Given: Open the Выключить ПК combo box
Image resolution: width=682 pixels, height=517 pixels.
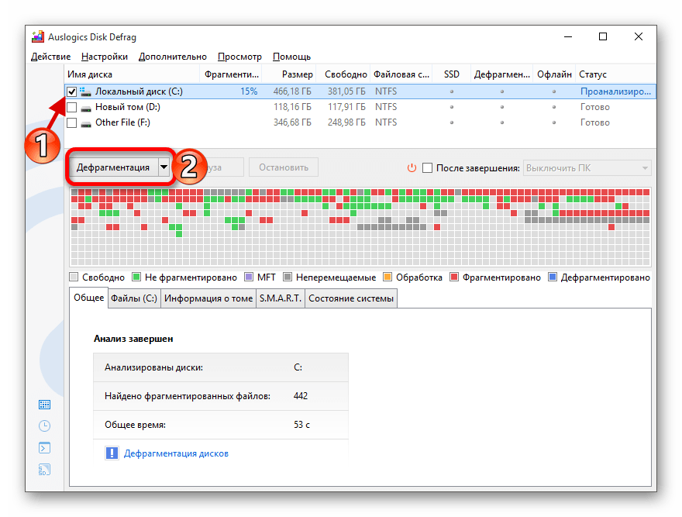Looking at the screenshot, I should [x=587, y=168].
